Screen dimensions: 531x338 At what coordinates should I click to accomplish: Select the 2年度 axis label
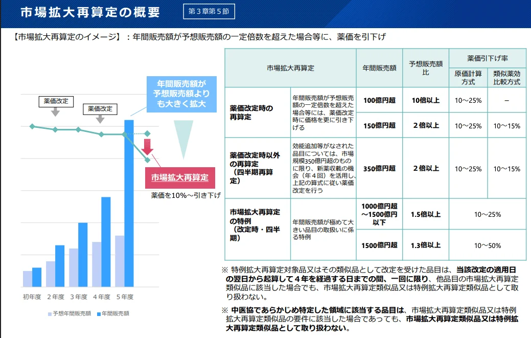[x=56, y=297]
